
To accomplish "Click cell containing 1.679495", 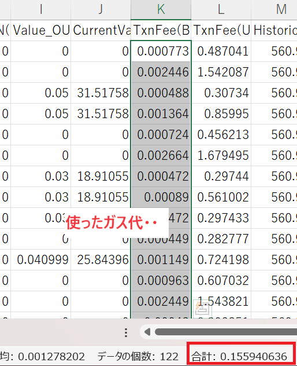I will tap(221, 155).
